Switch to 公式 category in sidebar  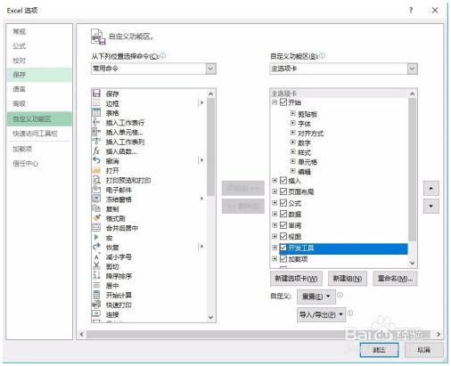point(20,46)
